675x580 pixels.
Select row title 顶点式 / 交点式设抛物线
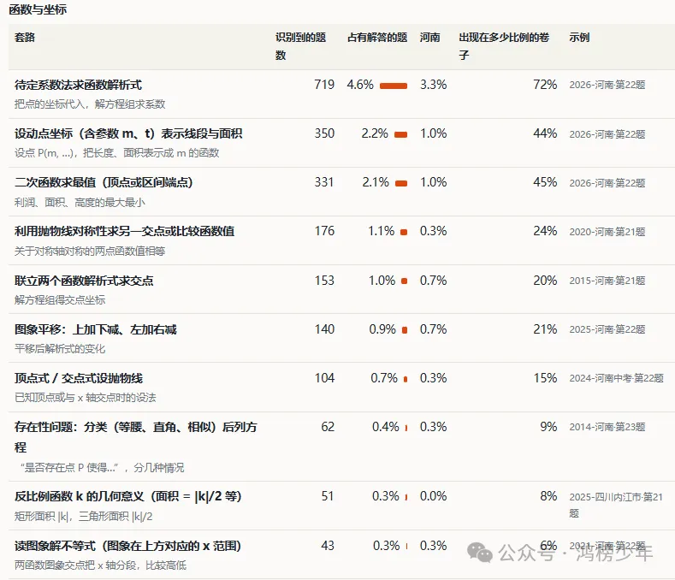(79, 378)
